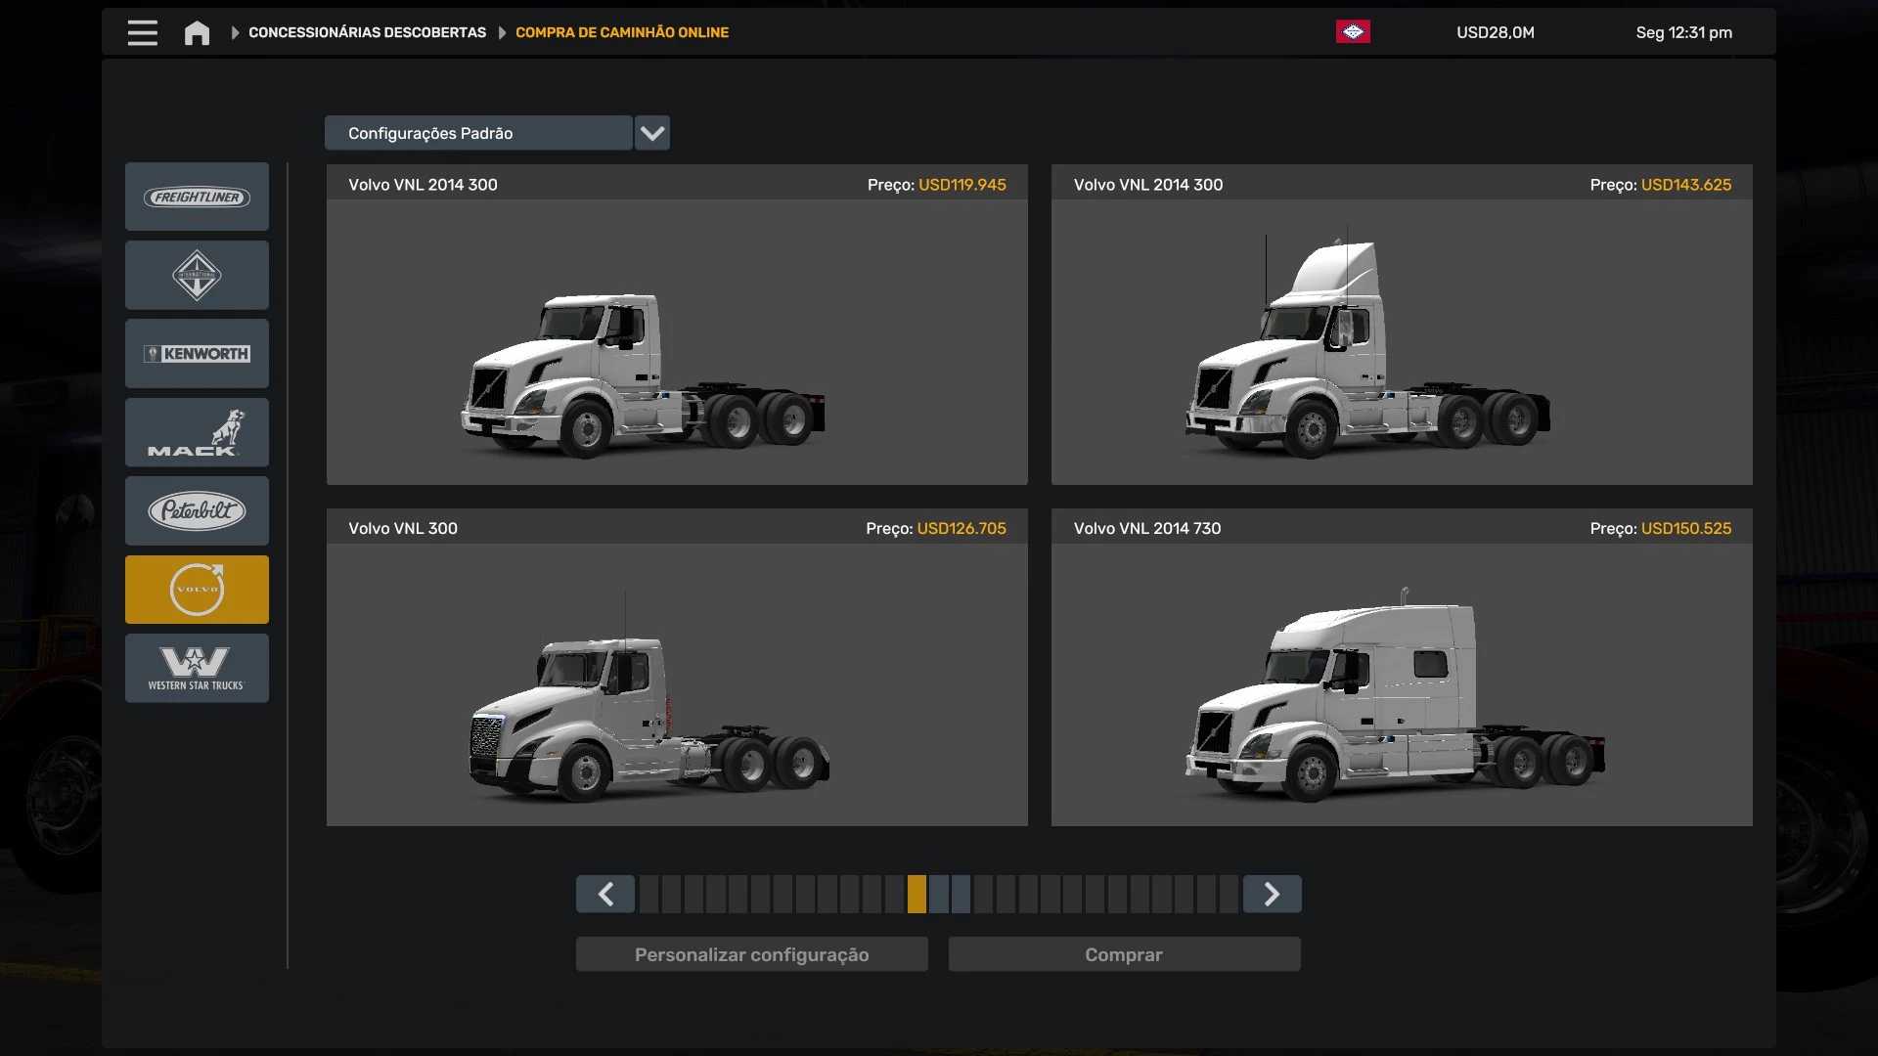Select the Volvo VNL 2014 730 truck
This screenshot has width=1878, height=1056.
pos(1401,684)
